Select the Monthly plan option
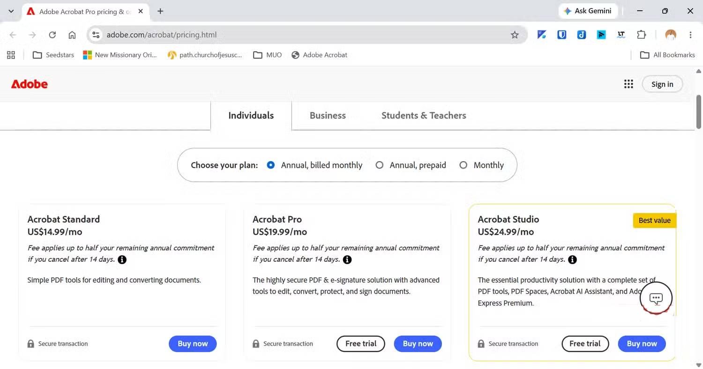Screen dimensions: 703x369 pyautogui.click(x=464, y=165)
